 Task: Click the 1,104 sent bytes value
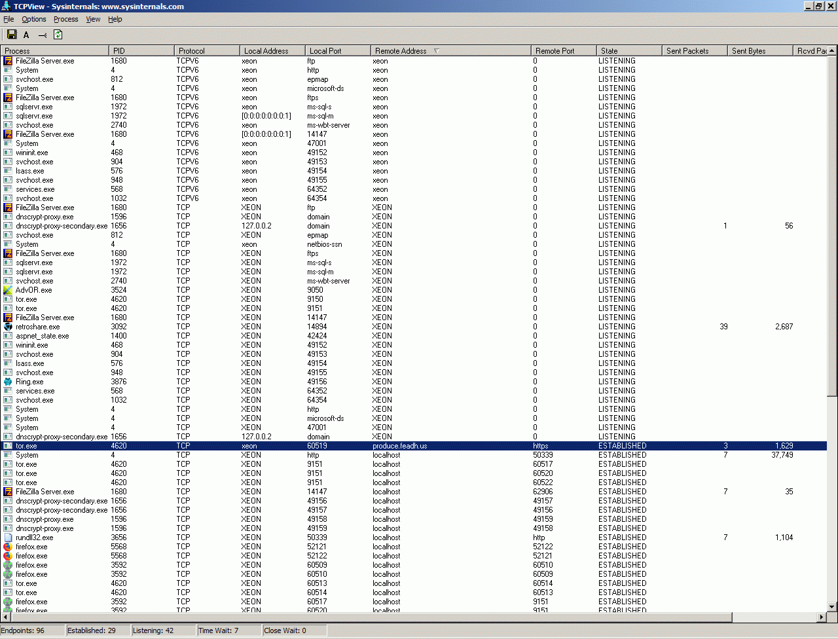(784, 538)
